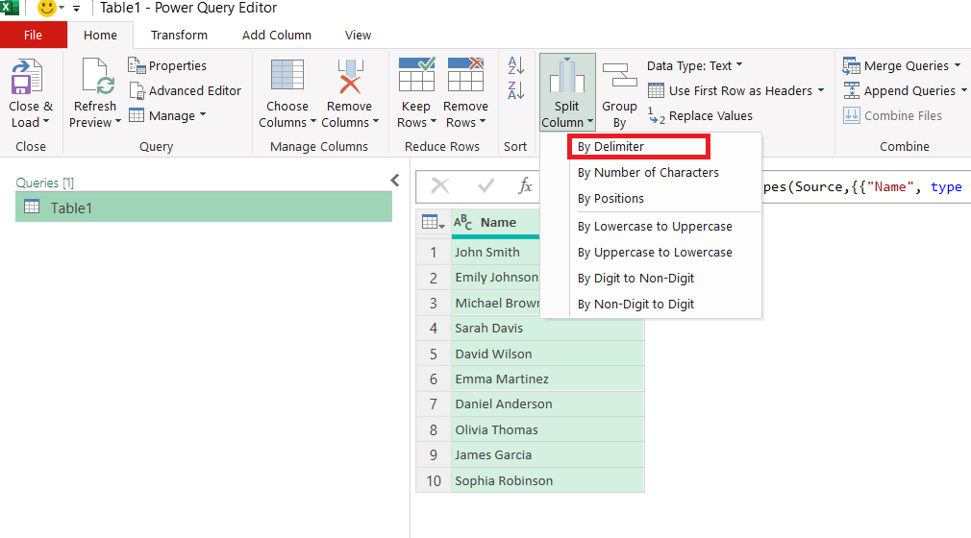Click the 'Queries [1]' pane heading
This screenshot has width=971, height=538.
click(44, 183)
